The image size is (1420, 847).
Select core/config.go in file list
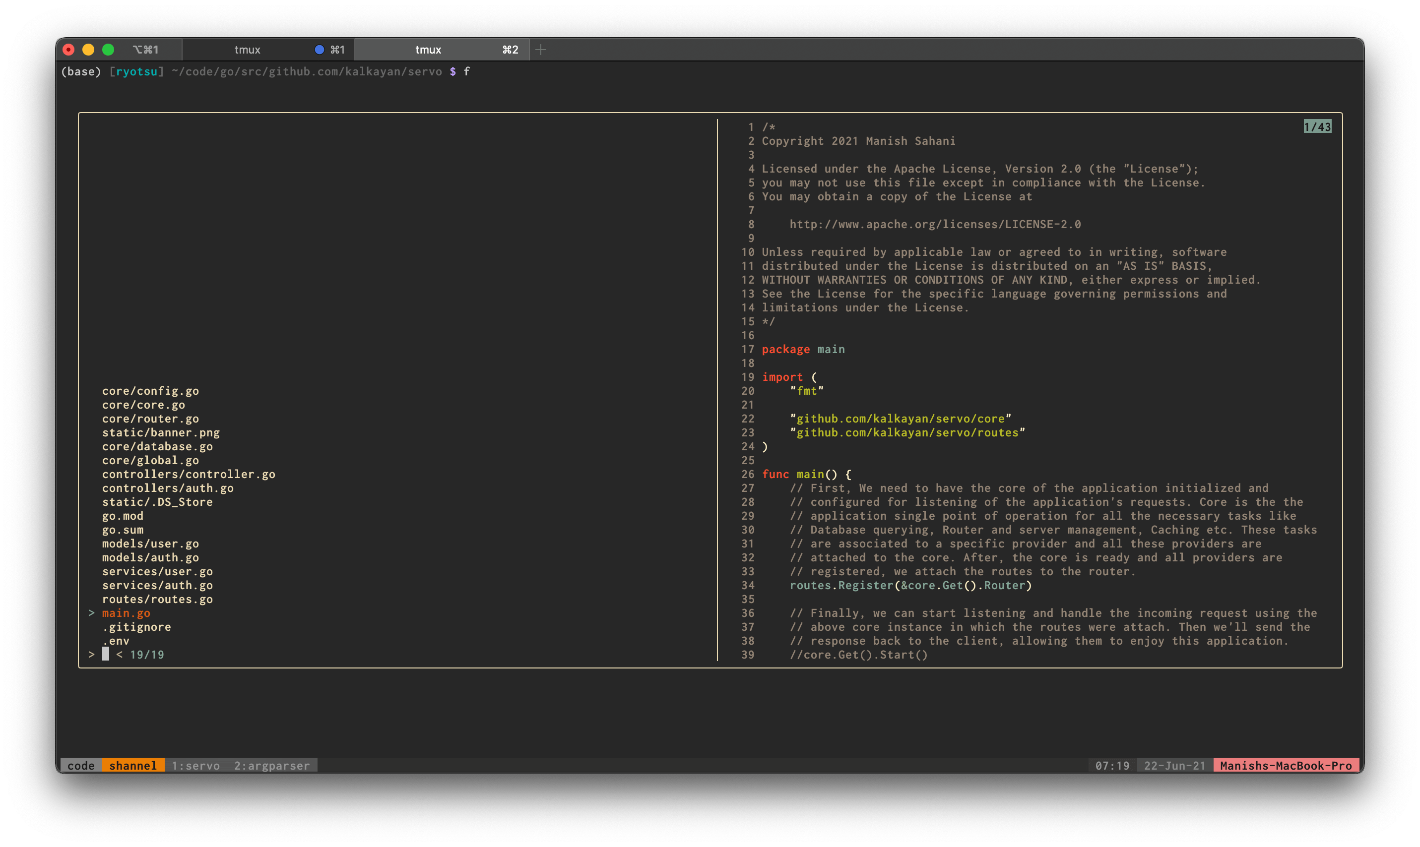[150, 391]
